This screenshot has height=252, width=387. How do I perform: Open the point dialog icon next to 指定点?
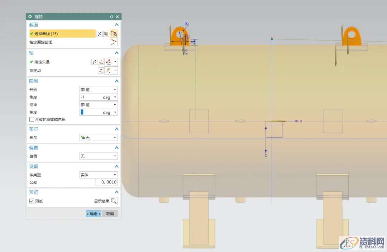(x=101, y=71)
